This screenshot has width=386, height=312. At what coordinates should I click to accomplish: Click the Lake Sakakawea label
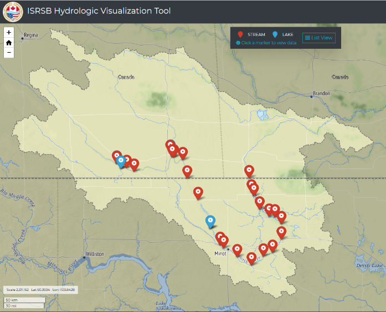[168, 305]
